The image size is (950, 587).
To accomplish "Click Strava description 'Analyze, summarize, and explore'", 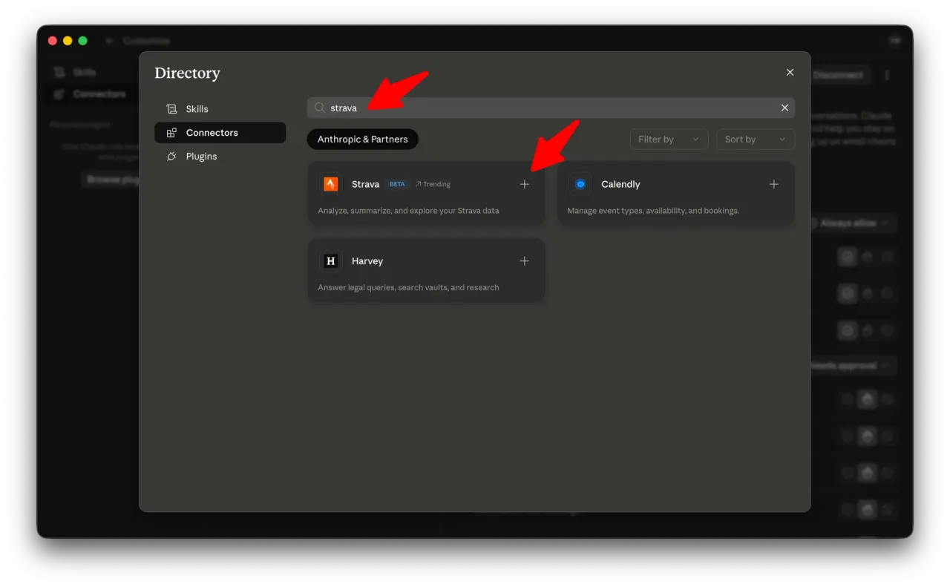I will (408, 211).
